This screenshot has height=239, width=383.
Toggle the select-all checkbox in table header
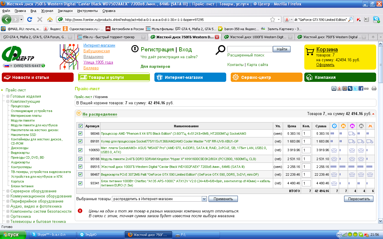80,126
